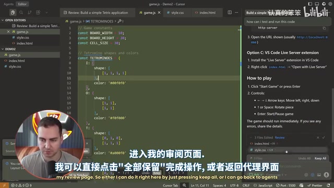
Task: Click the Undo button in the editor diff bar
Action: point(146,173)
